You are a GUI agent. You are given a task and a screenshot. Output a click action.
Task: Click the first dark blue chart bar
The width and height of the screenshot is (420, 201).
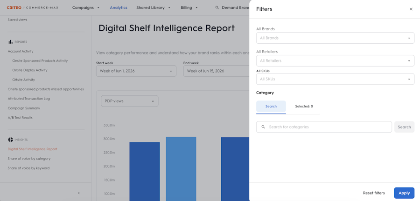coord(145,171)
